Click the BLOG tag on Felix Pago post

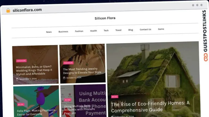point(21,104)
